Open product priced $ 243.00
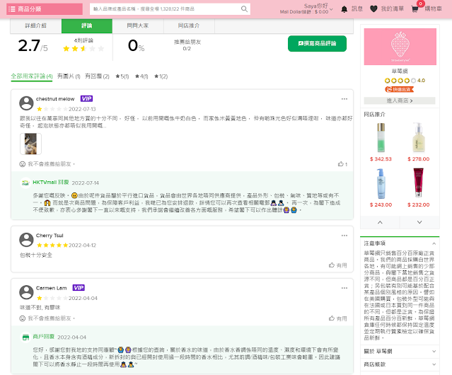Viewport: 452px width, 375px height. click(x=381, y=187)
